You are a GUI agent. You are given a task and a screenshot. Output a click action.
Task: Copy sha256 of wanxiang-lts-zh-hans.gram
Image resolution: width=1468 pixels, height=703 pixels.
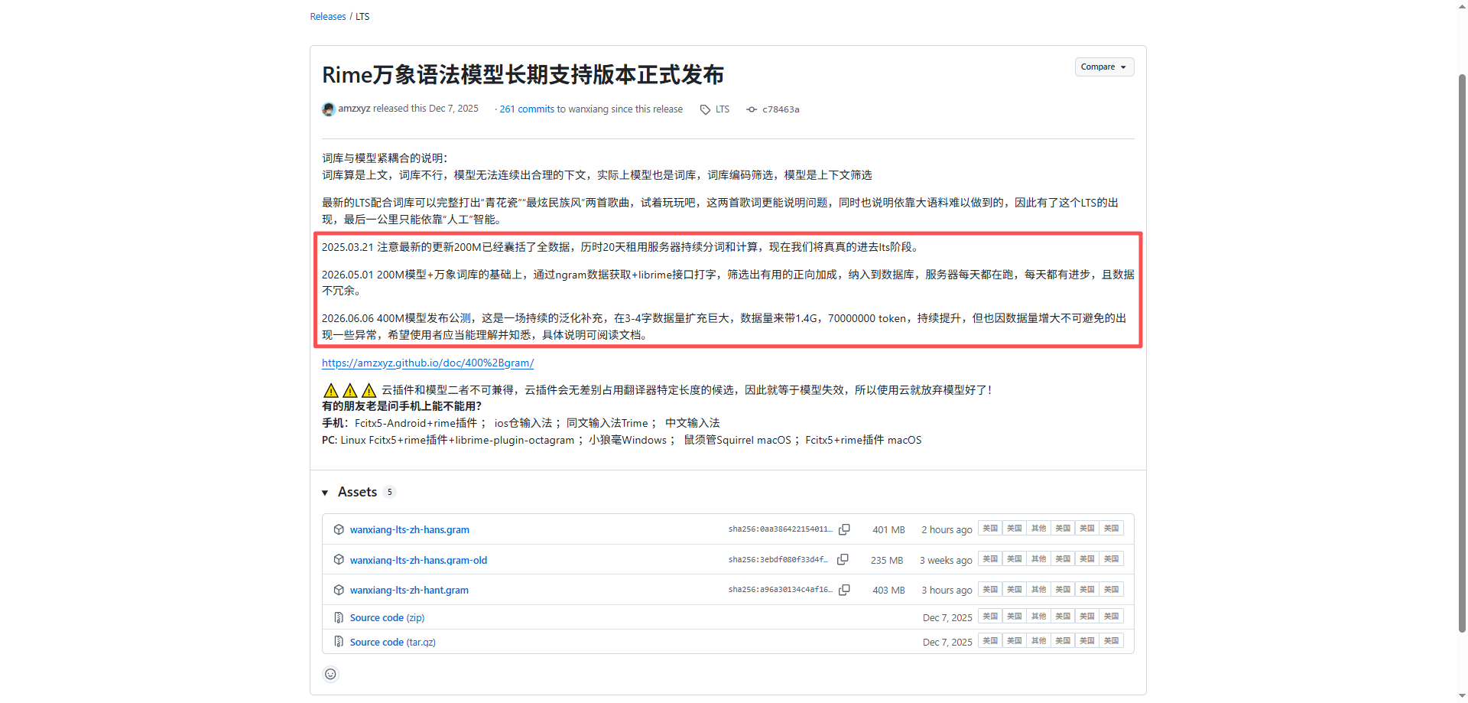(844, 529)
